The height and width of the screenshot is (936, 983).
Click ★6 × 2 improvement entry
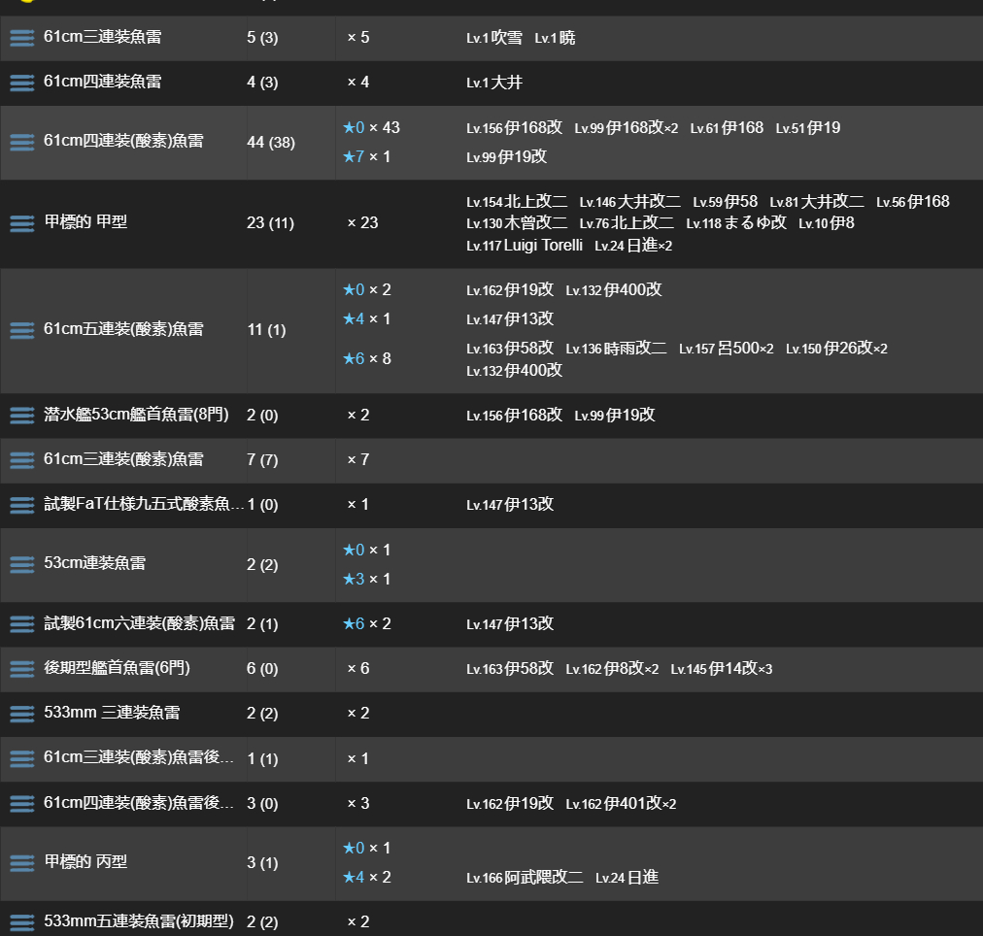(x=367, y=624)
